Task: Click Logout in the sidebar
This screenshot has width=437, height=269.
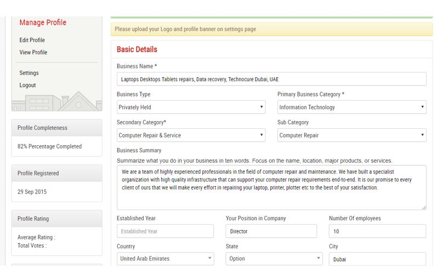Action: [x=27, y=85]
